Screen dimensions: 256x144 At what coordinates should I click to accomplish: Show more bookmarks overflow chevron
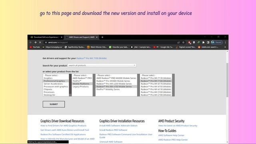point(225,47)
